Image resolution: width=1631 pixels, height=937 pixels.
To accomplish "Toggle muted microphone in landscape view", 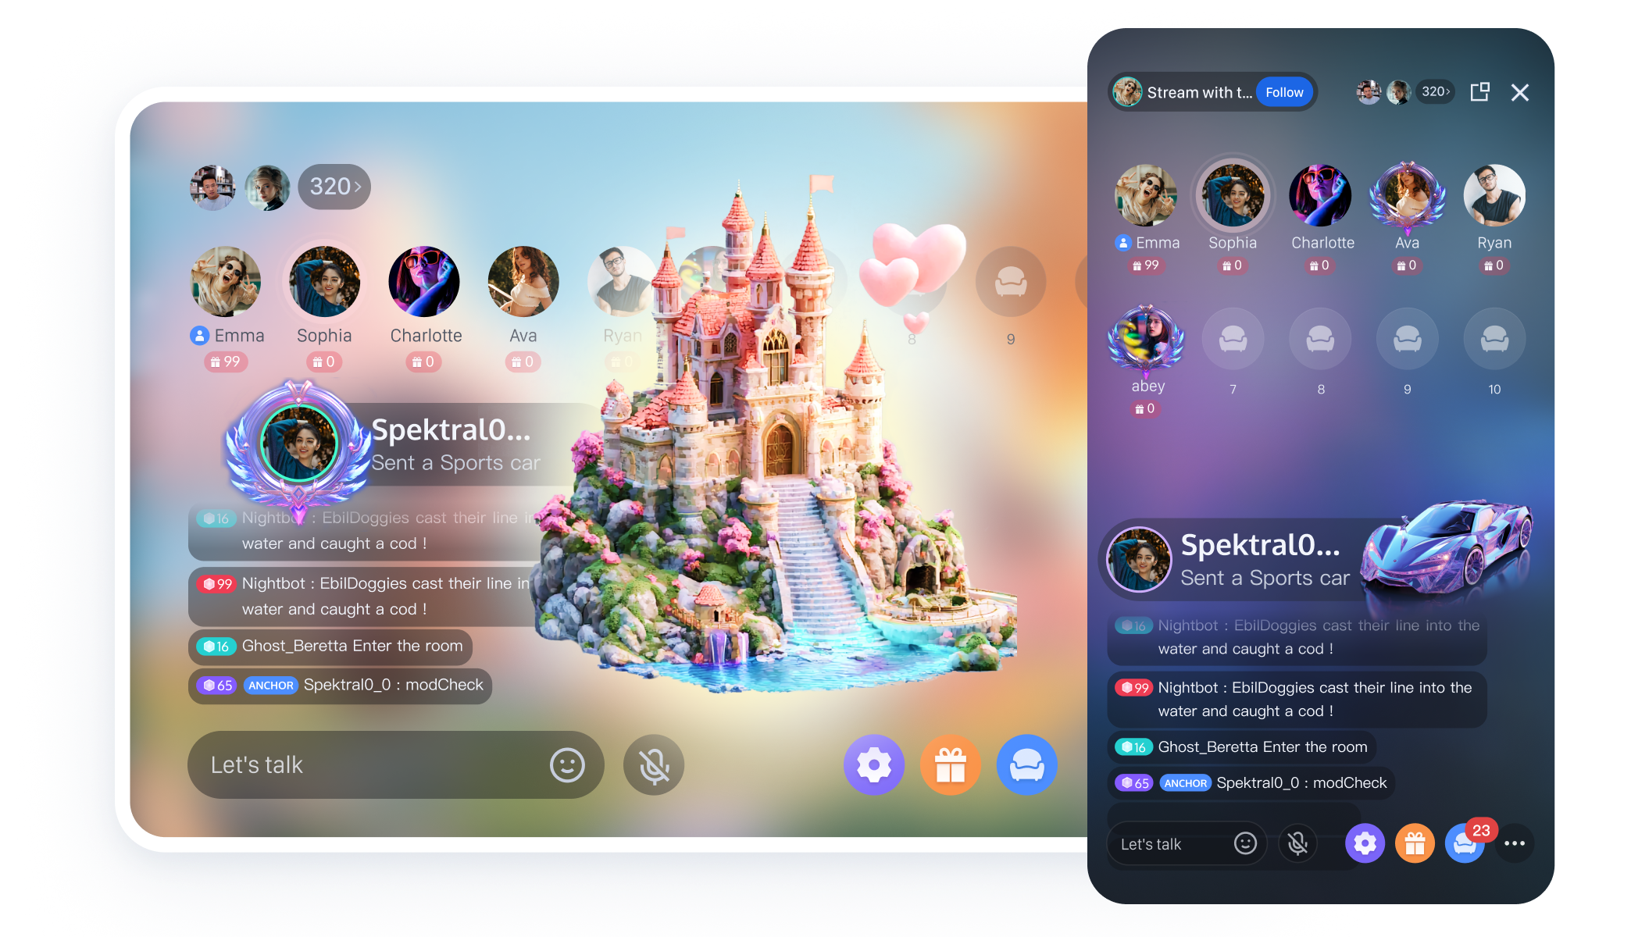I will pyautogui.click(x=654, y=765).
